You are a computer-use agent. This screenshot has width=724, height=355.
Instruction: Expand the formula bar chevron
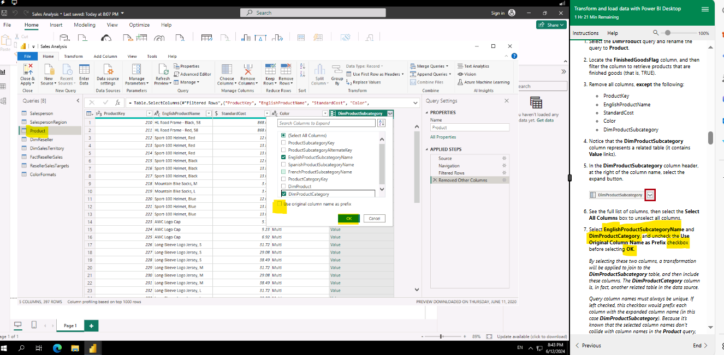pos(417,102)
